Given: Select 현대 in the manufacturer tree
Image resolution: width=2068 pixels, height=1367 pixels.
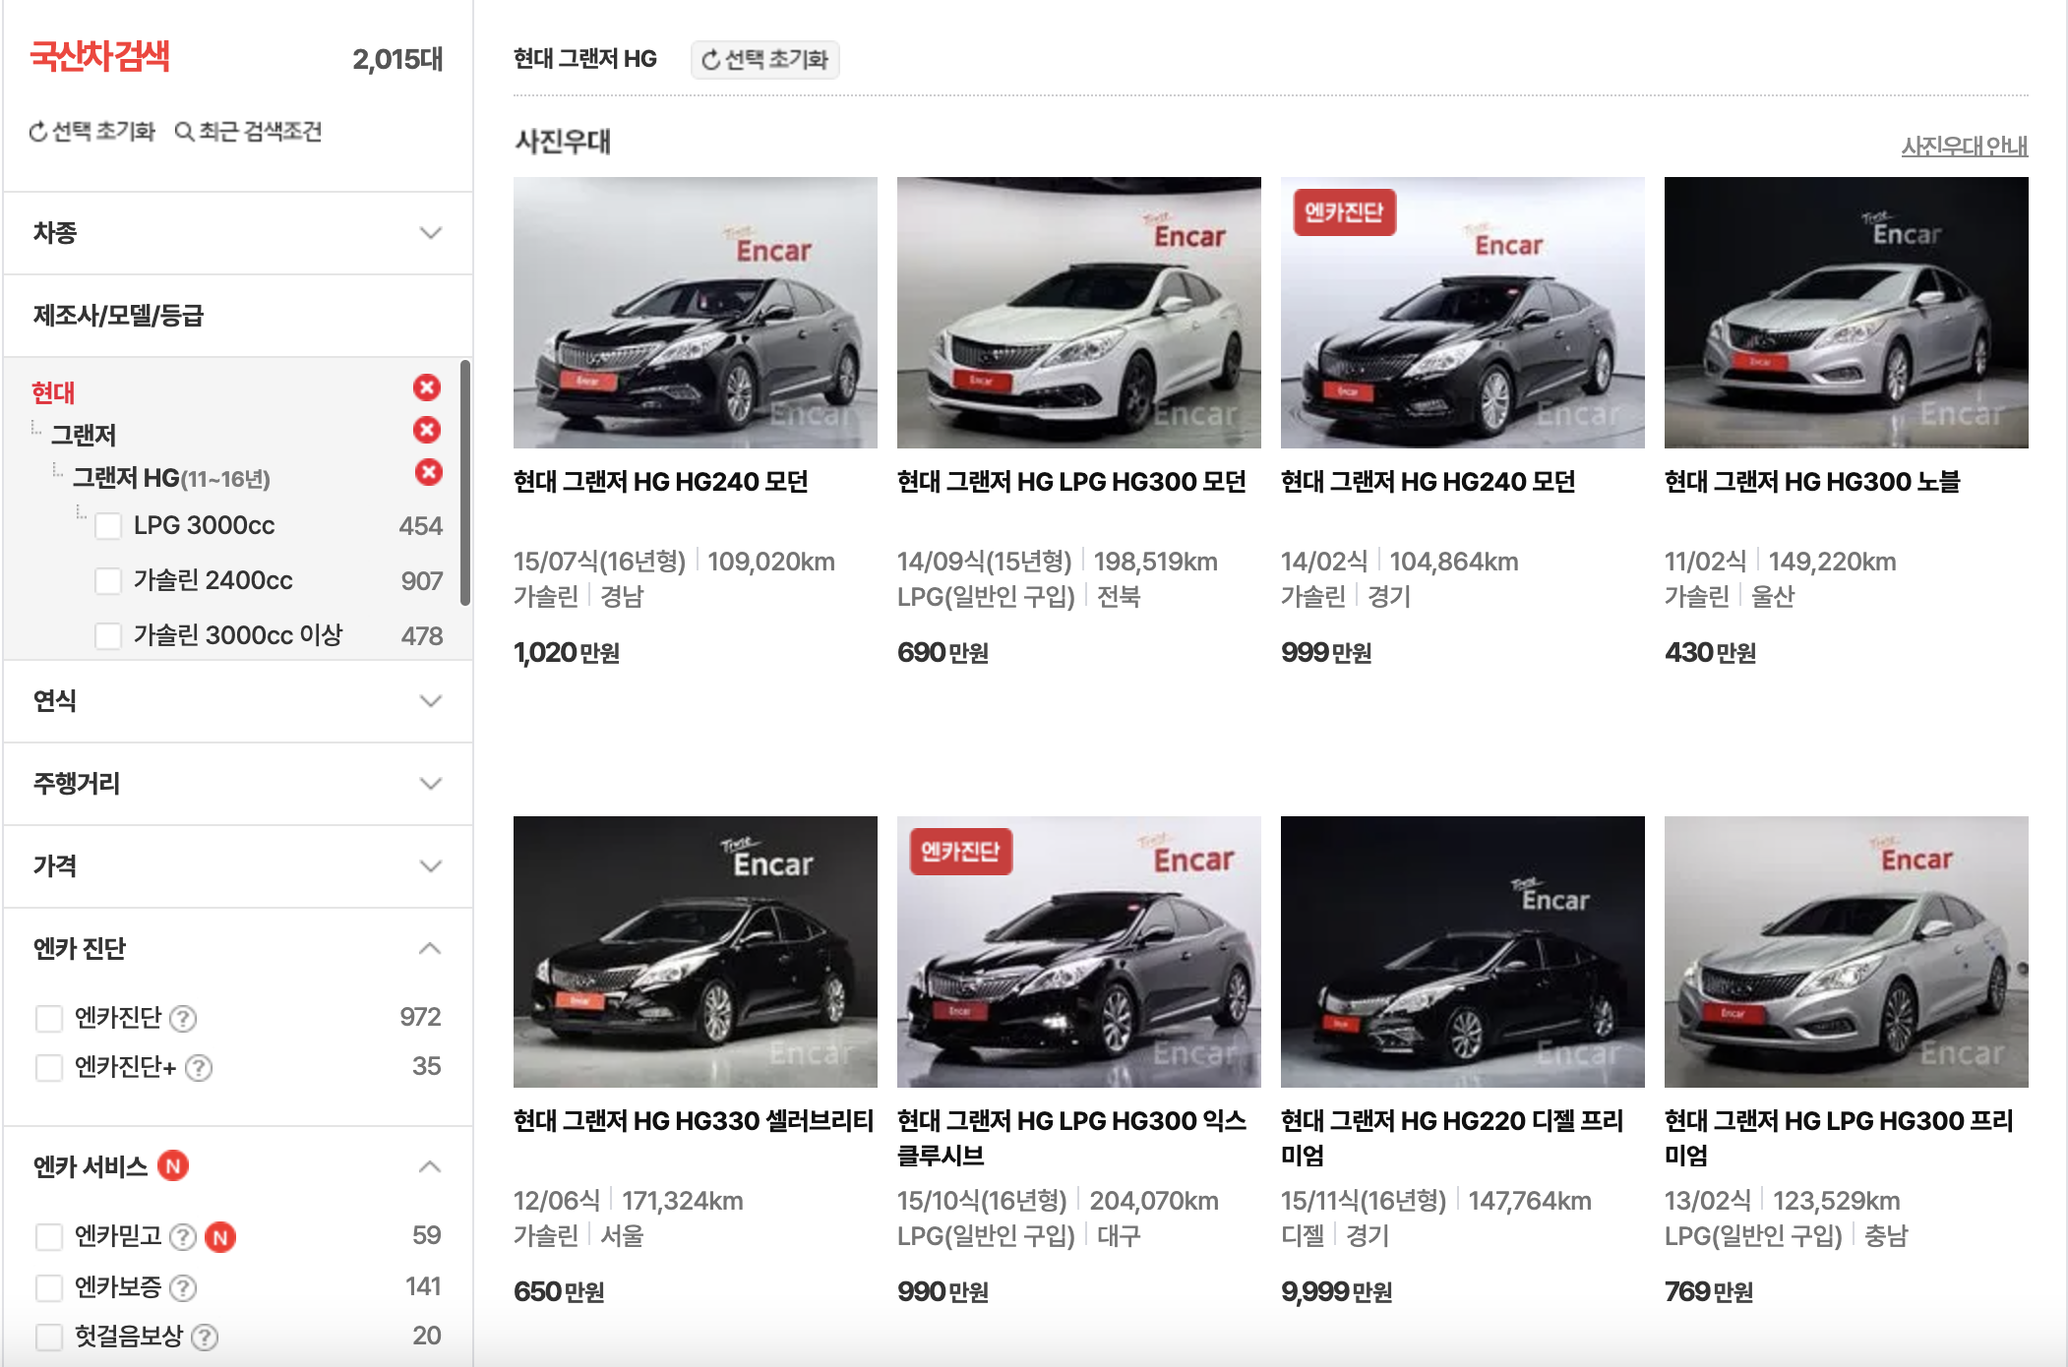Looking at the screenshot, I should (53, 392).
